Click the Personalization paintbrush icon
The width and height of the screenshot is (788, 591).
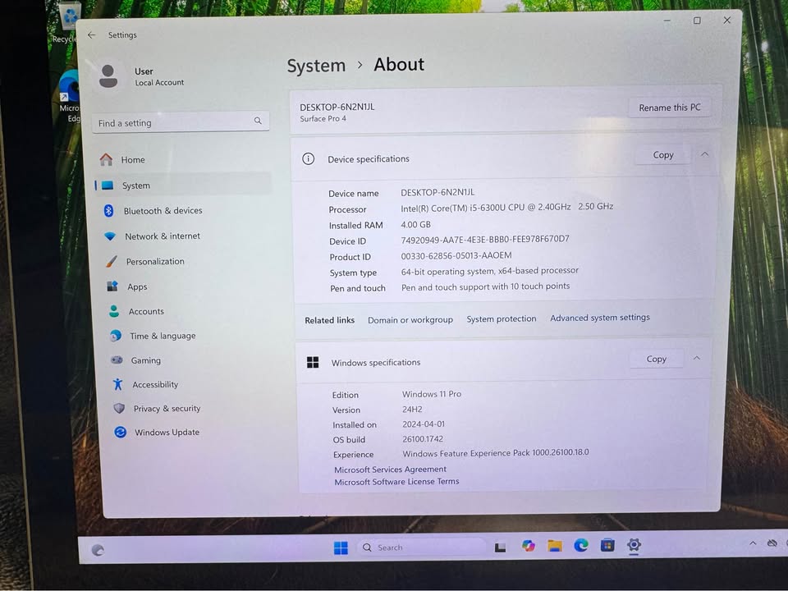coord(112,261)
